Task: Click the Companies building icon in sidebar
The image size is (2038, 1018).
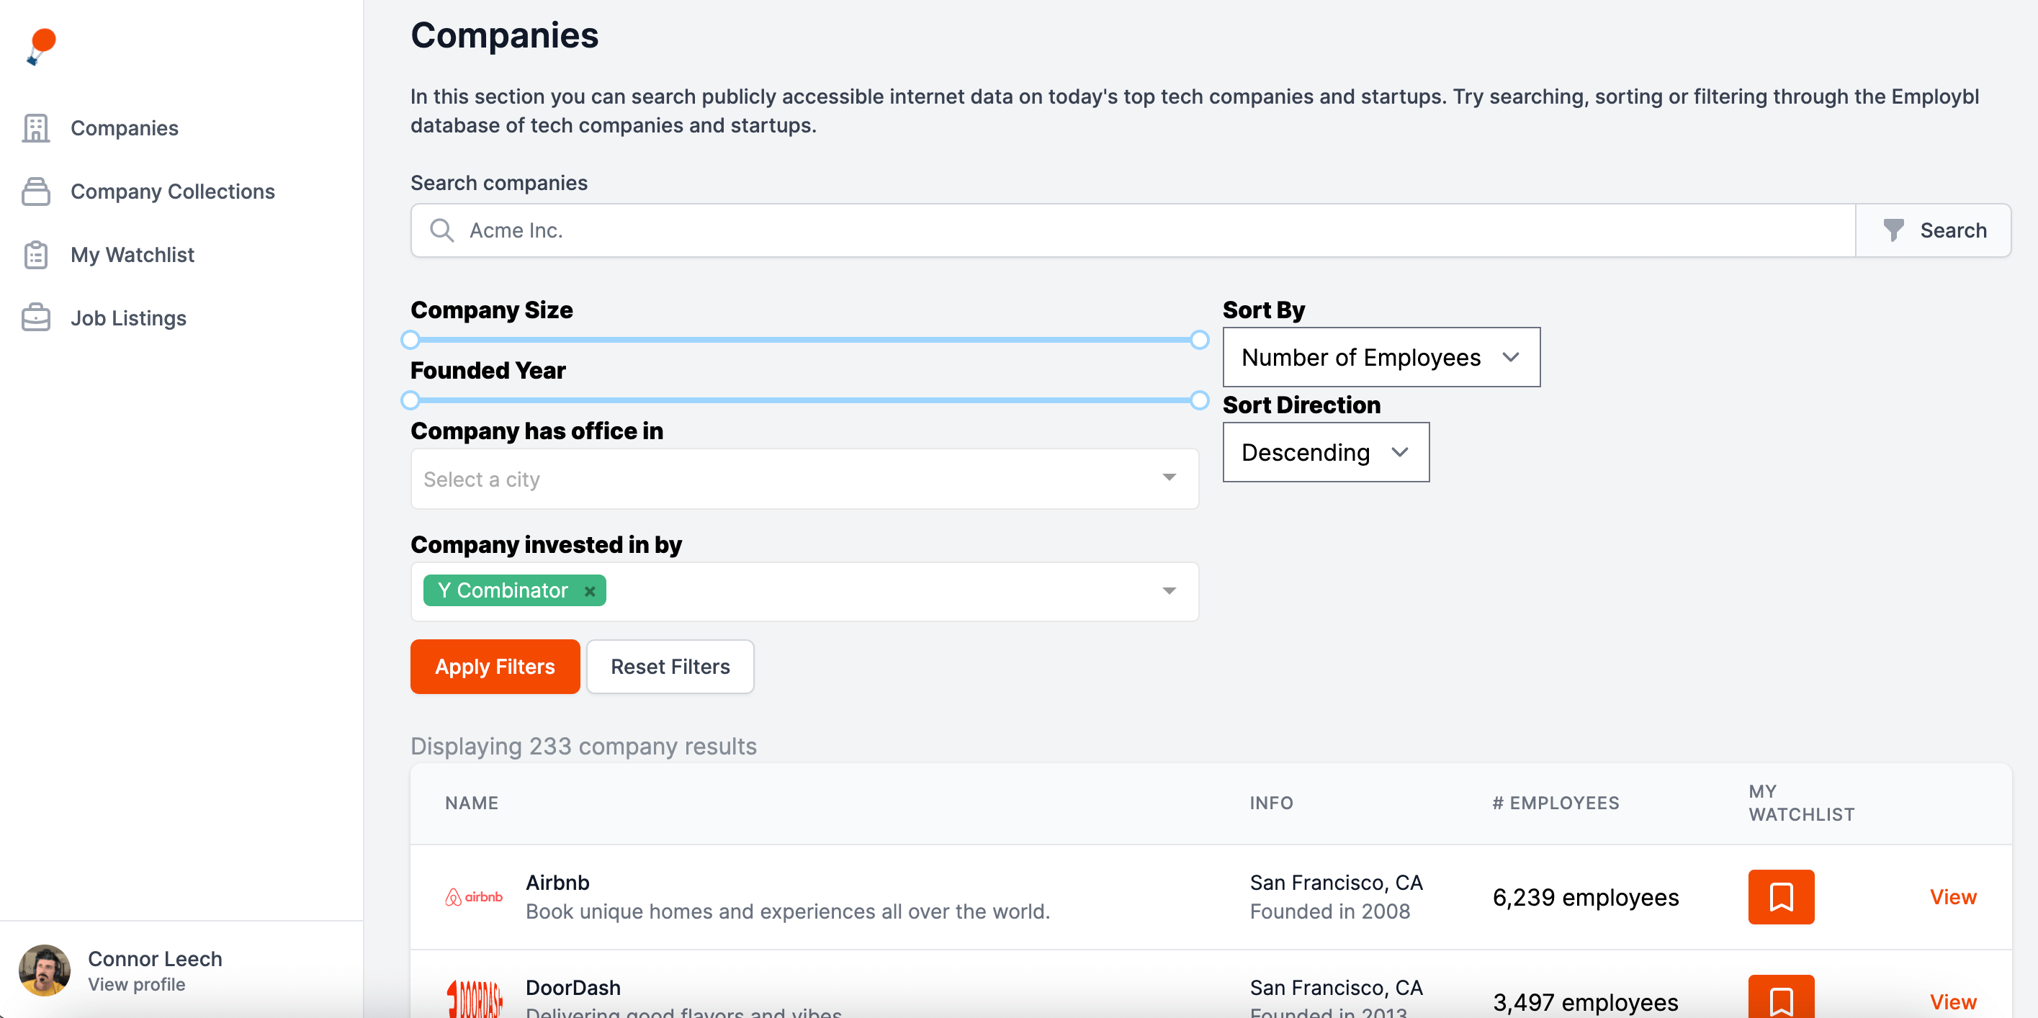Action: pyautogui.click(x=35, y=128)
